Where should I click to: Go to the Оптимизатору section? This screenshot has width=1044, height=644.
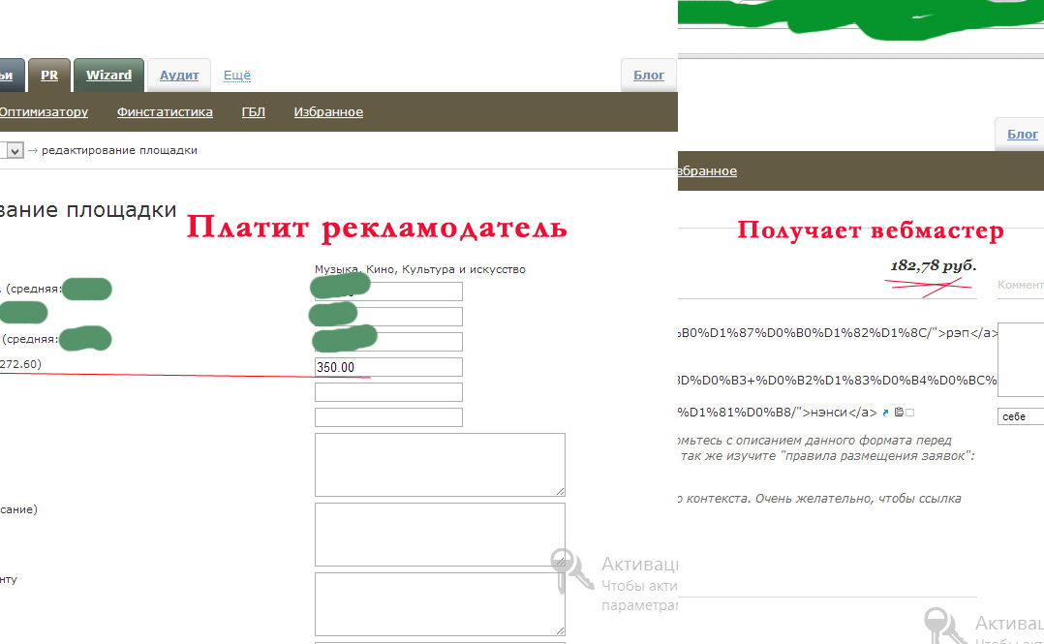click(44, 112)
